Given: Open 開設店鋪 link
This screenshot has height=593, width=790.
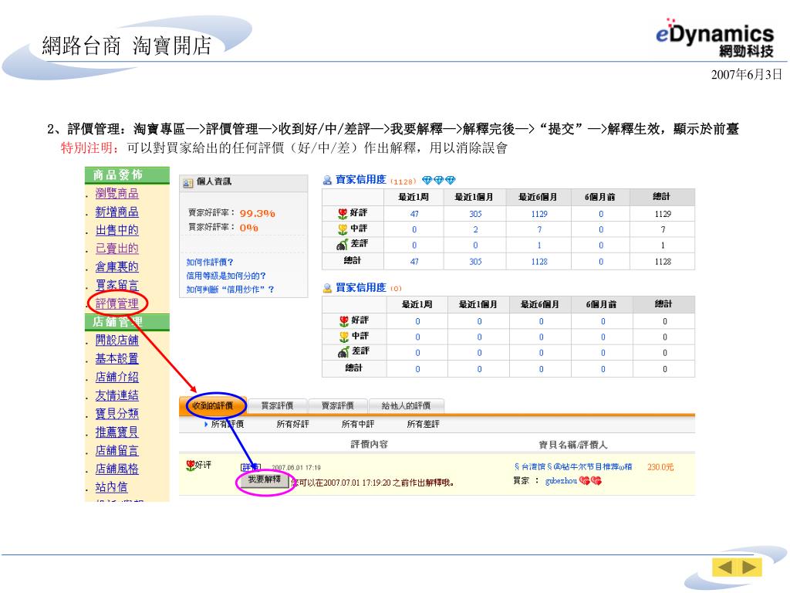Looking at the screenshot, I should tap(117, 340).
